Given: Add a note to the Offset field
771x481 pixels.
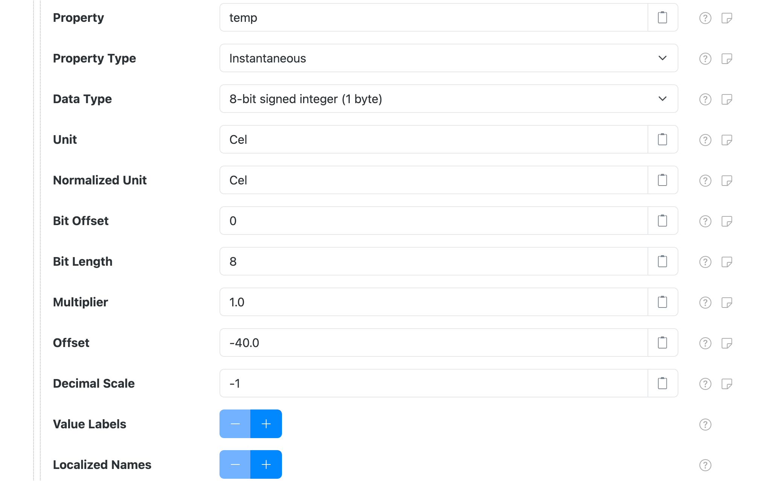Looking at the screenshot, I should coord(727,342).
